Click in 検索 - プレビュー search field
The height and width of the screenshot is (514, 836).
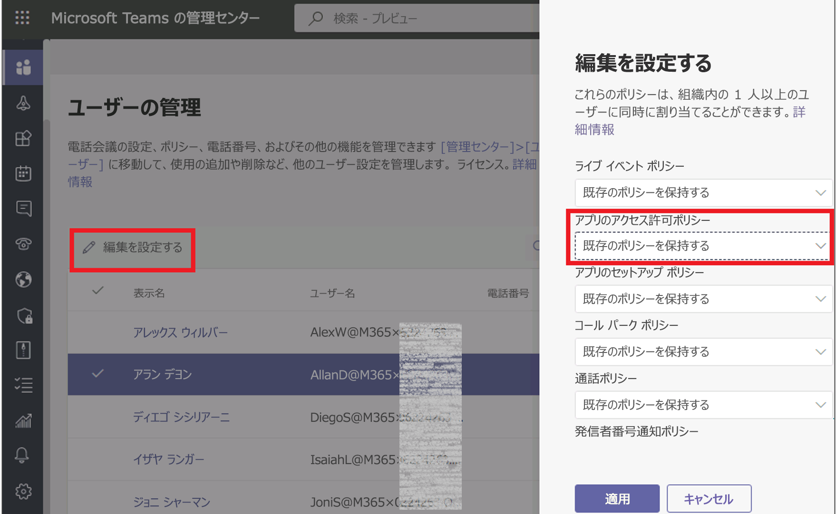[x=417, y=19]
